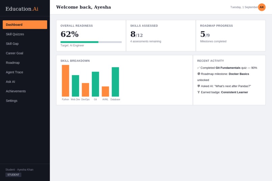Viewport: 272px width, 181px height.
Task: Click 'Student · Ayesha Khan' footer text
Action: (20, 170)
